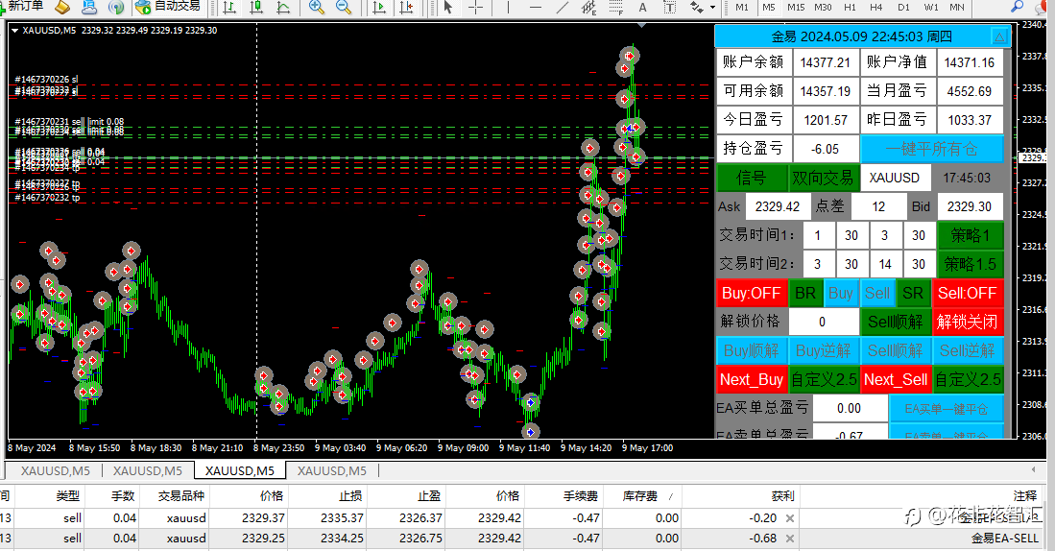
Task: Toggle 双向交易 two-way trading button
Action: (x=823, y=178)
